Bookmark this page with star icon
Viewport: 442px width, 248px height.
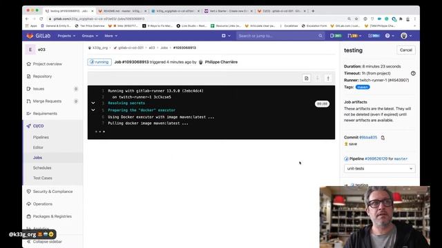tap(356, 19)
